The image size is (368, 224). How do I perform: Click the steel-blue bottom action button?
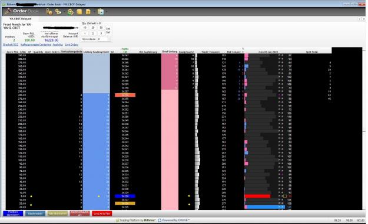click(x=35, y=213)
